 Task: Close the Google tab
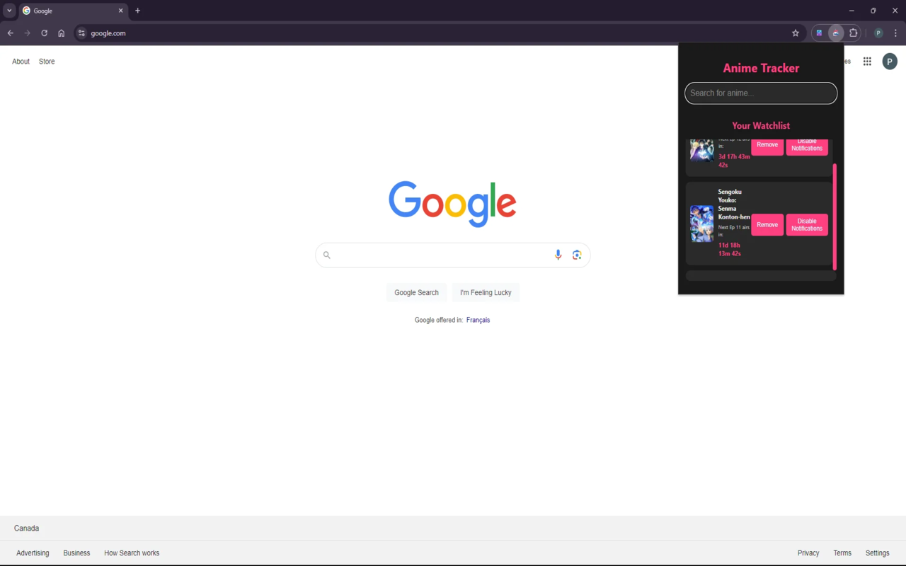click(x=120, y=11)
